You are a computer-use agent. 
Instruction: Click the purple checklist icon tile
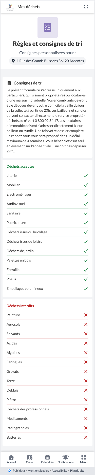[x=48, y=27]
